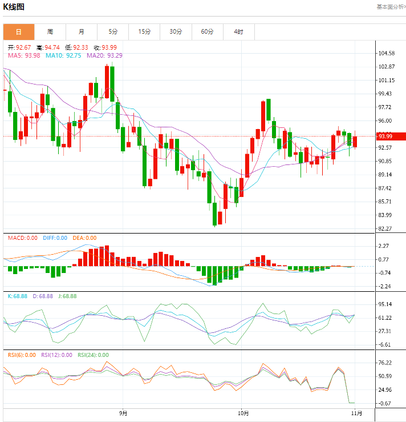Click the RSI(24):0.00 label
This screenshot has width=406, height=422.
click(x=94, y=355)
